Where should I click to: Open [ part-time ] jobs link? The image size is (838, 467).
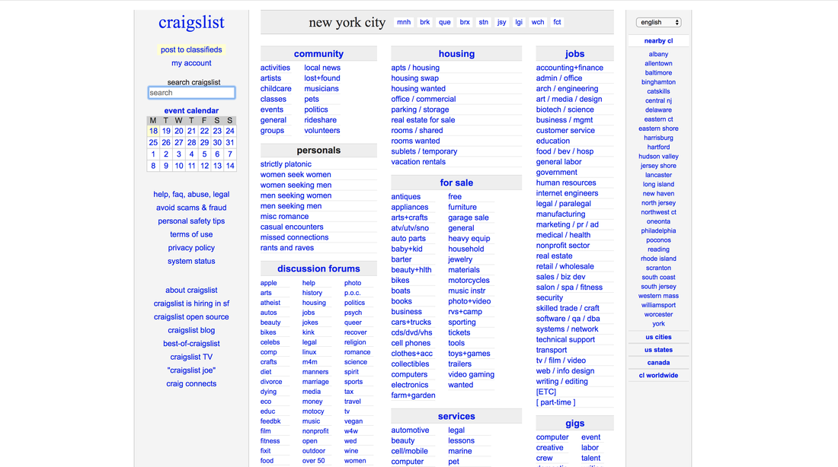pyautogui.click(x=556, y=402)
